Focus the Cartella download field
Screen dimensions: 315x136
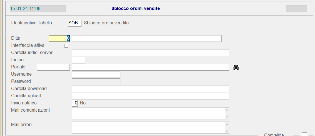point(150,89)
